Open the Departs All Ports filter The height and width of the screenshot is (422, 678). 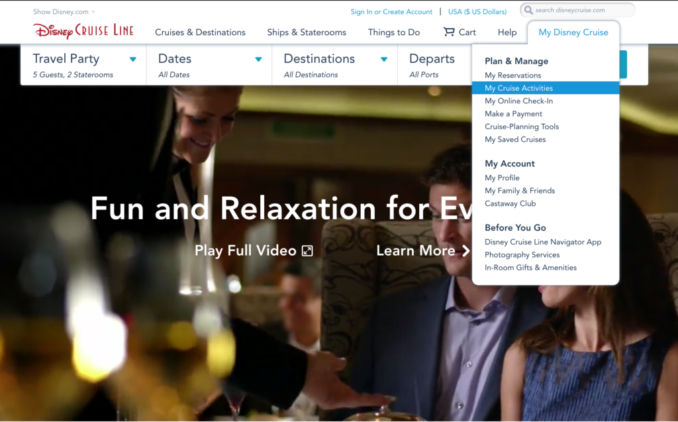click(434, 65)
